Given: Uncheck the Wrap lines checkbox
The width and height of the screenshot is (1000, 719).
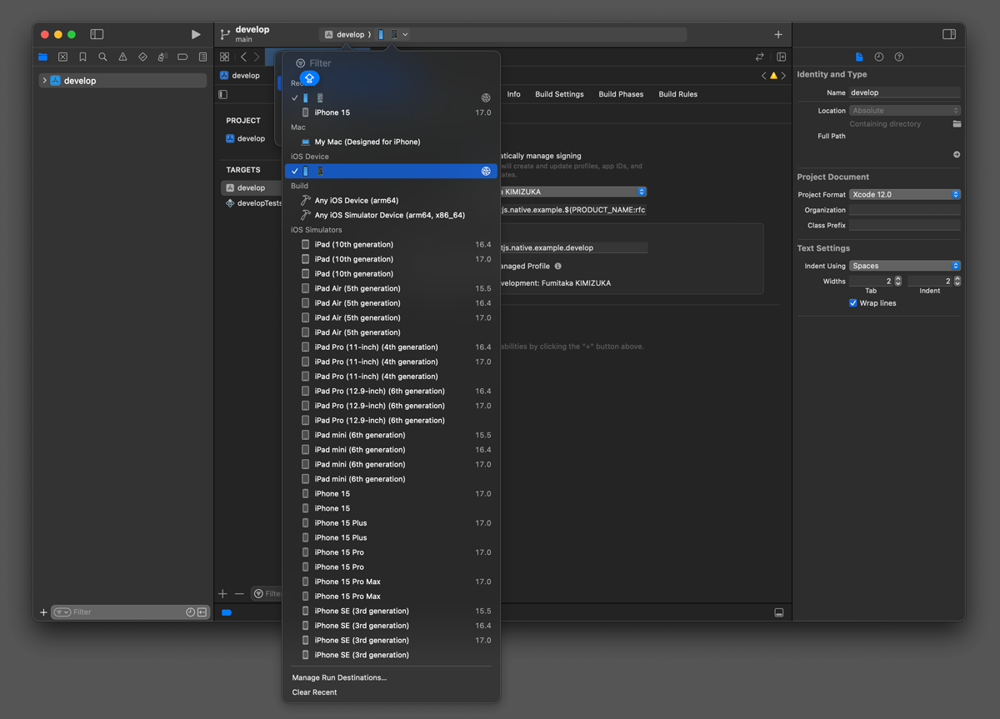Looking at the screenshot, I should [x=853, y=303].
